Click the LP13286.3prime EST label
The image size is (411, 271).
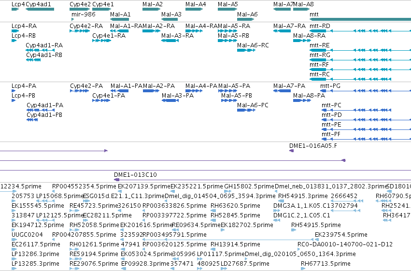coord(35,254)
